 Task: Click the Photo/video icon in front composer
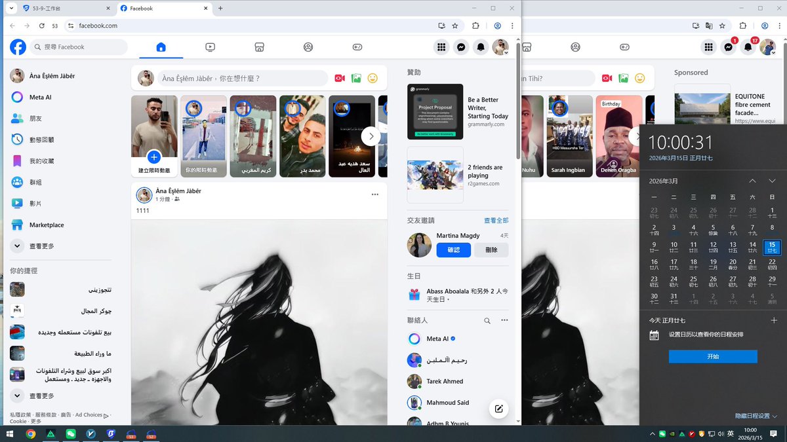pyautogui.click(x=356, y=78)
